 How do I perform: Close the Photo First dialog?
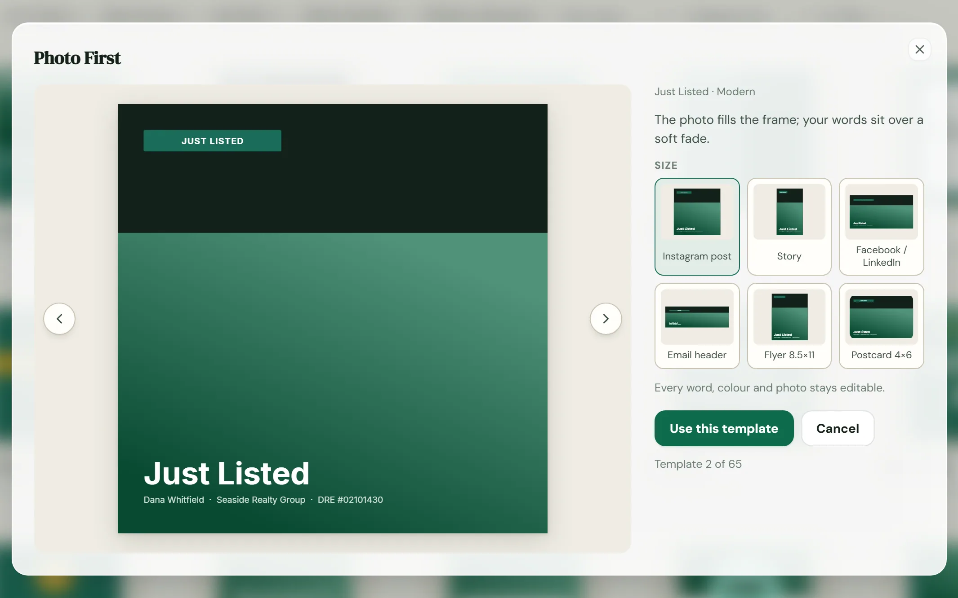coord(919,49)
